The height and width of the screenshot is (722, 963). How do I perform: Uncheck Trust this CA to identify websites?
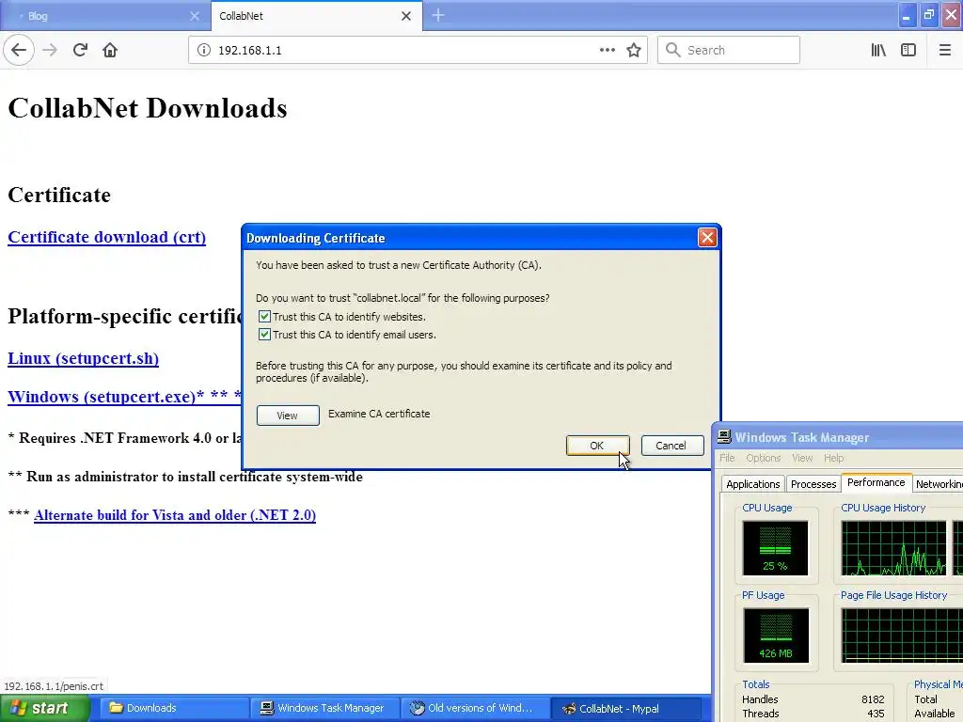click(264, 317)
